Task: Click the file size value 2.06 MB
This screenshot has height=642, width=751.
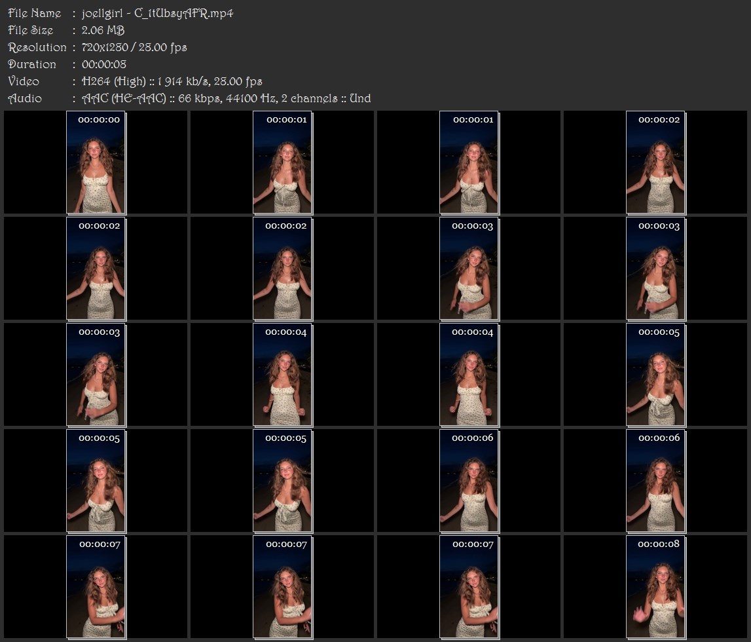Action: (x=103, y=30)
